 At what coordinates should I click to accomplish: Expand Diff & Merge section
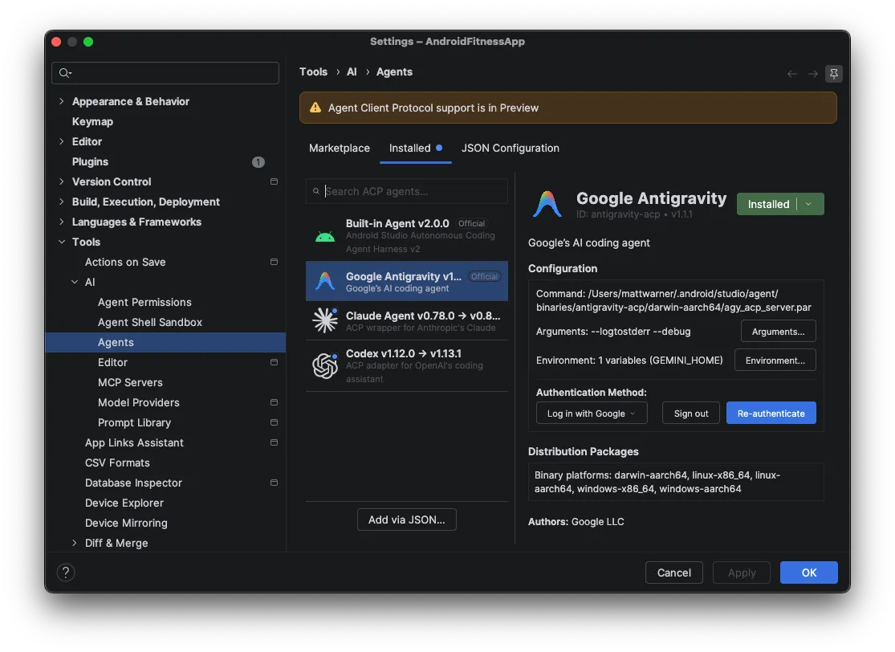pyautogui.click(x=75, y=543)
